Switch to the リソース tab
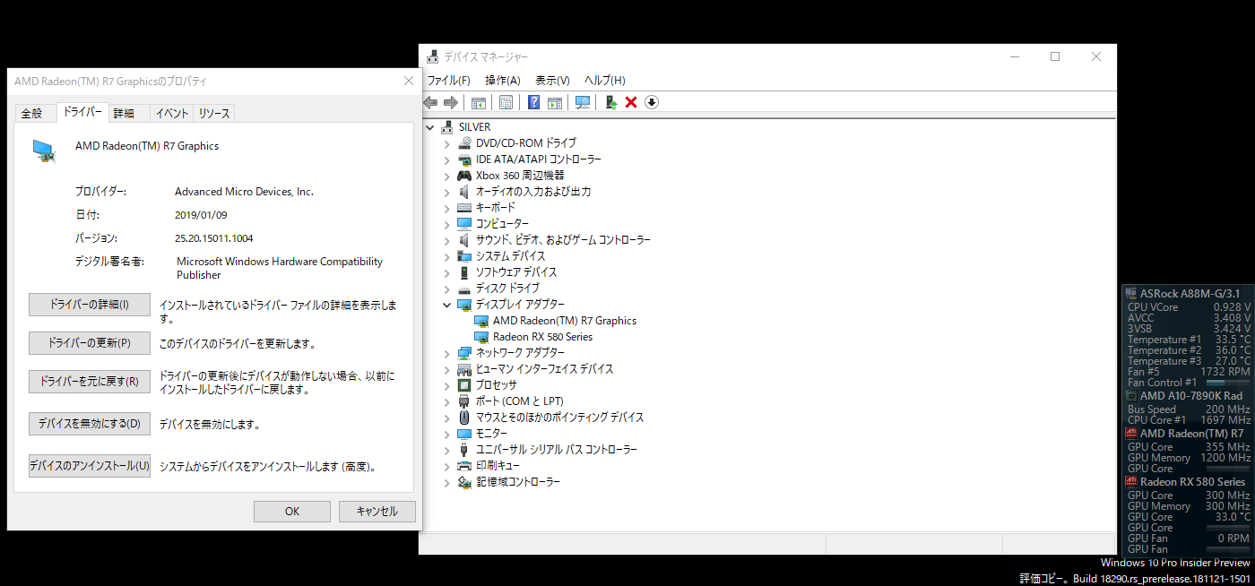 [x=214, y=114]
